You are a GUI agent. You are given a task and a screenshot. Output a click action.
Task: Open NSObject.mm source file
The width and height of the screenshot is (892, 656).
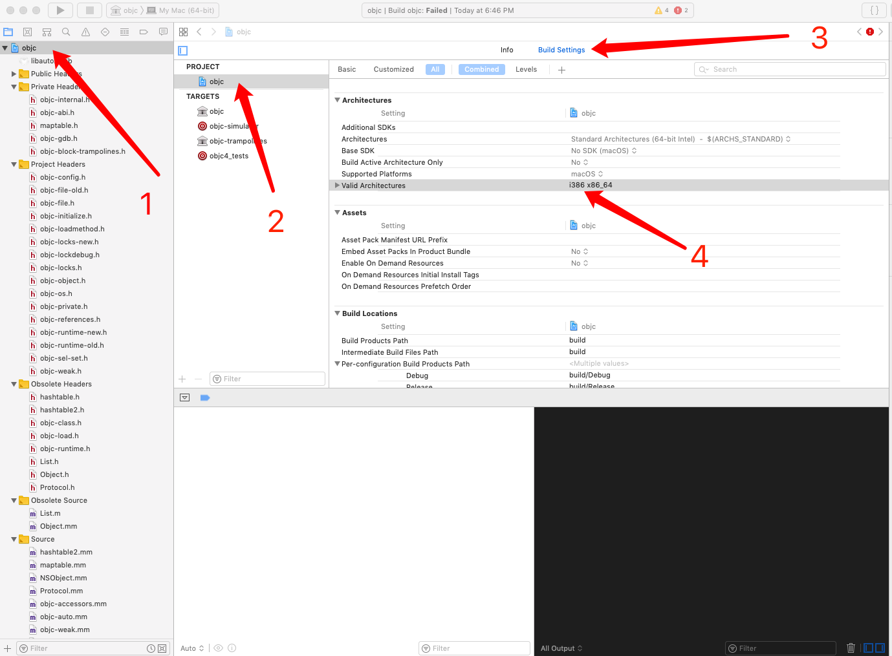click(x=63, y=578)
